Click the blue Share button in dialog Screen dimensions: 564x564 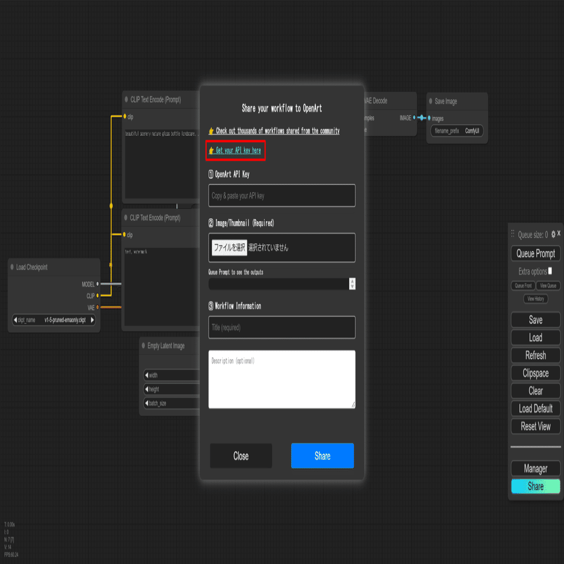322,456
